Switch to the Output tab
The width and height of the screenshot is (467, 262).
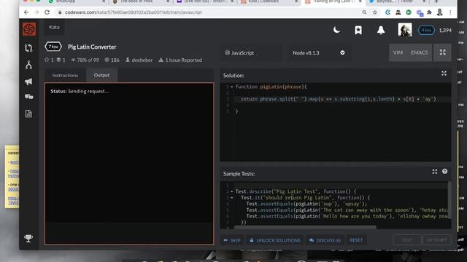click(102, 75)
